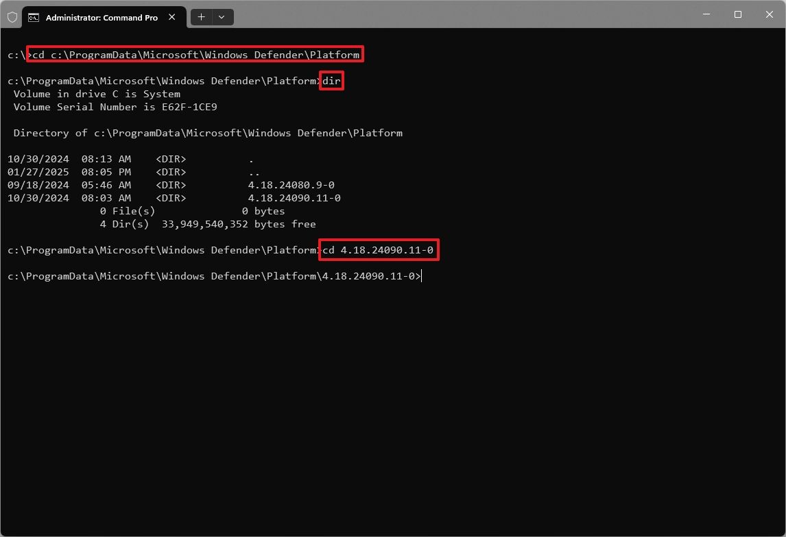Click the maximize icon in the title bar

pyautogui.click(x=737, y=14)
